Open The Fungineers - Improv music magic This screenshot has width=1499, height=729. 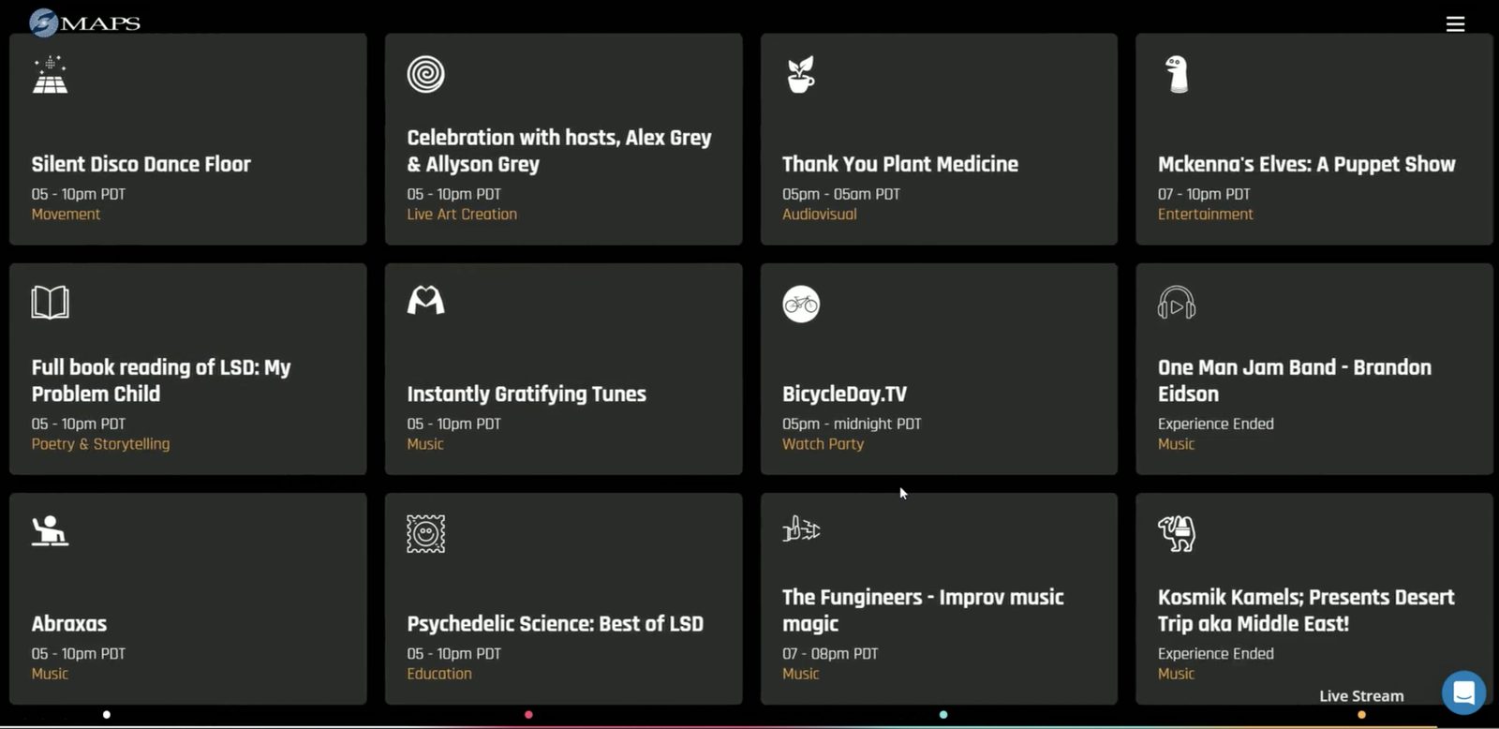pyautogui.click(x=923, y=610)
